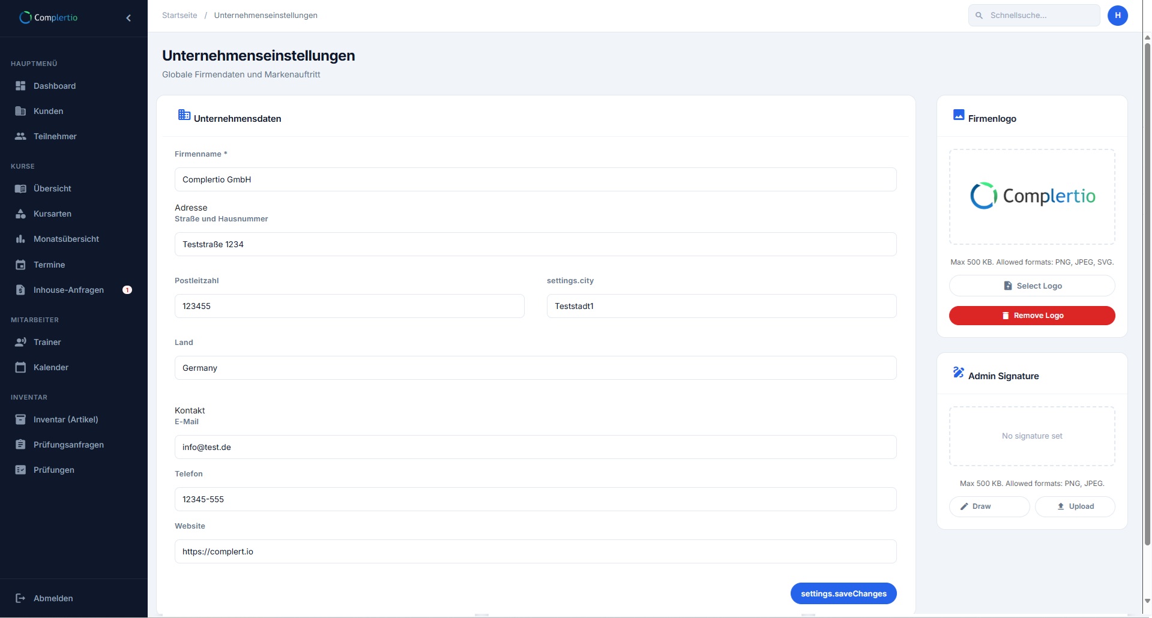
Task: Open the user avatar H menu
Action: (1118, 15)
